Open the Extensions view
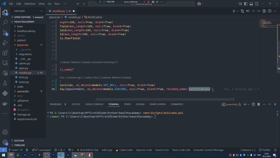 (x=5, y=53)
